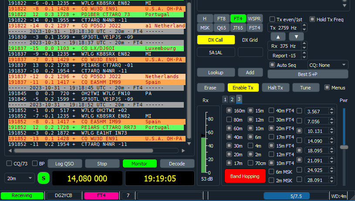
Task: Open the 20m band selector dropdown
Action: [x=20, y=178]
